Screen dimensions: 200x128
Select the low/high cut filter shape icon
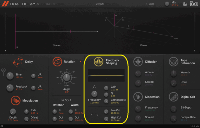(94, 115)
